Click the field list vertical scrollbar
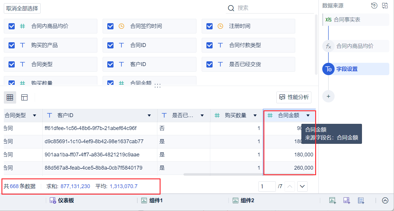This screenshot has width=394, height=211. 316,44
